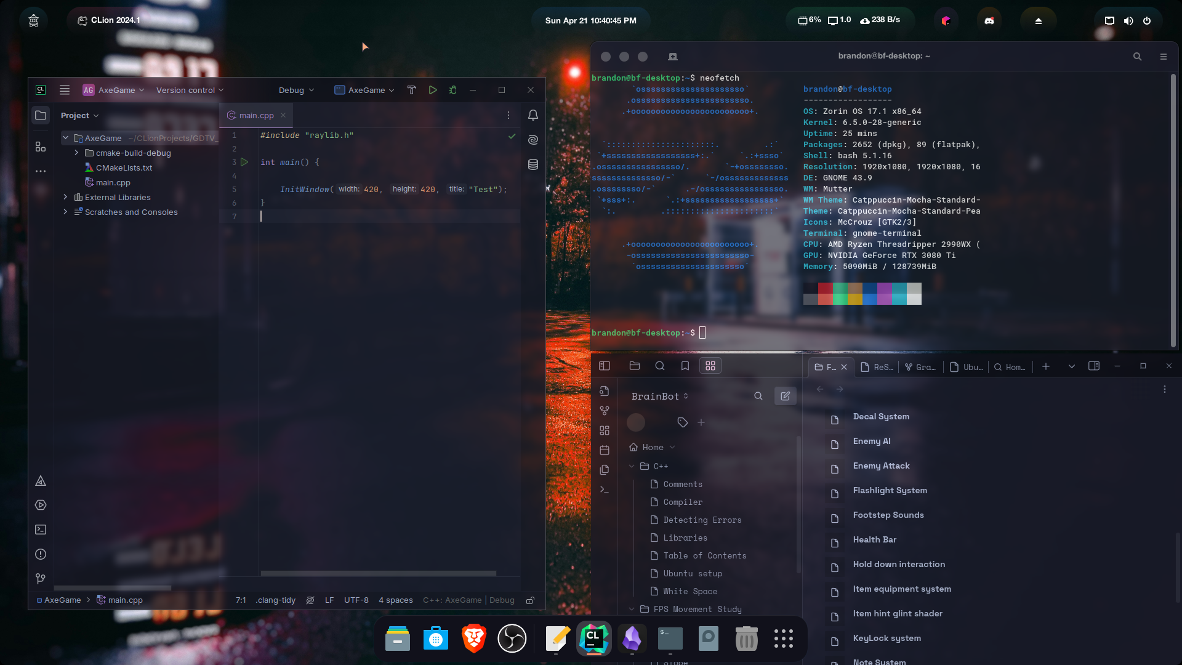Open the Git tool window icon
Image resolution: width=1182 pixels, height=665 pixels.
pos(41,579)
